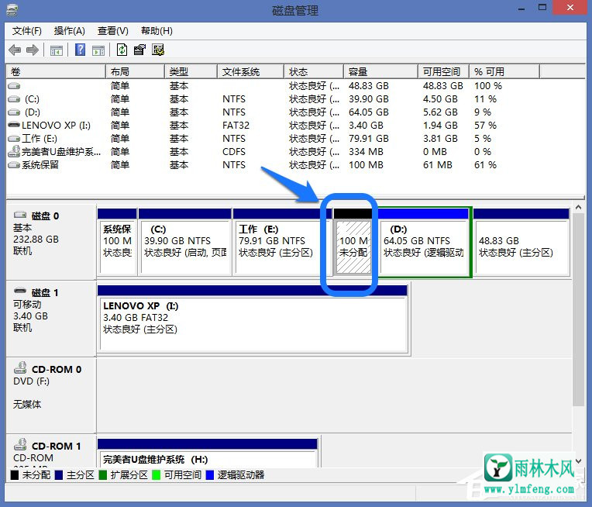Click the FAT32 file system cell
The height and width of the screenshot is (507, 592).
point(236,126)
